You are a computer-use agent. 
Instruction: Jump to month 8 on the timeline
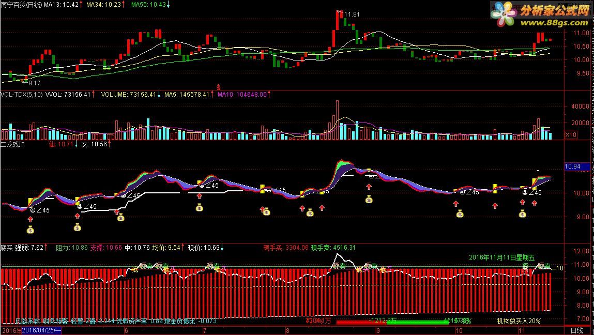pos(287,330)
